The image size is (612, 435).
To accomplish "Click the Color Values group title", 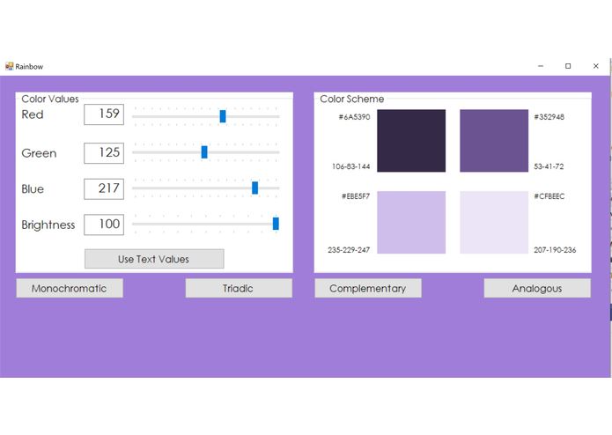I will 50,100.
